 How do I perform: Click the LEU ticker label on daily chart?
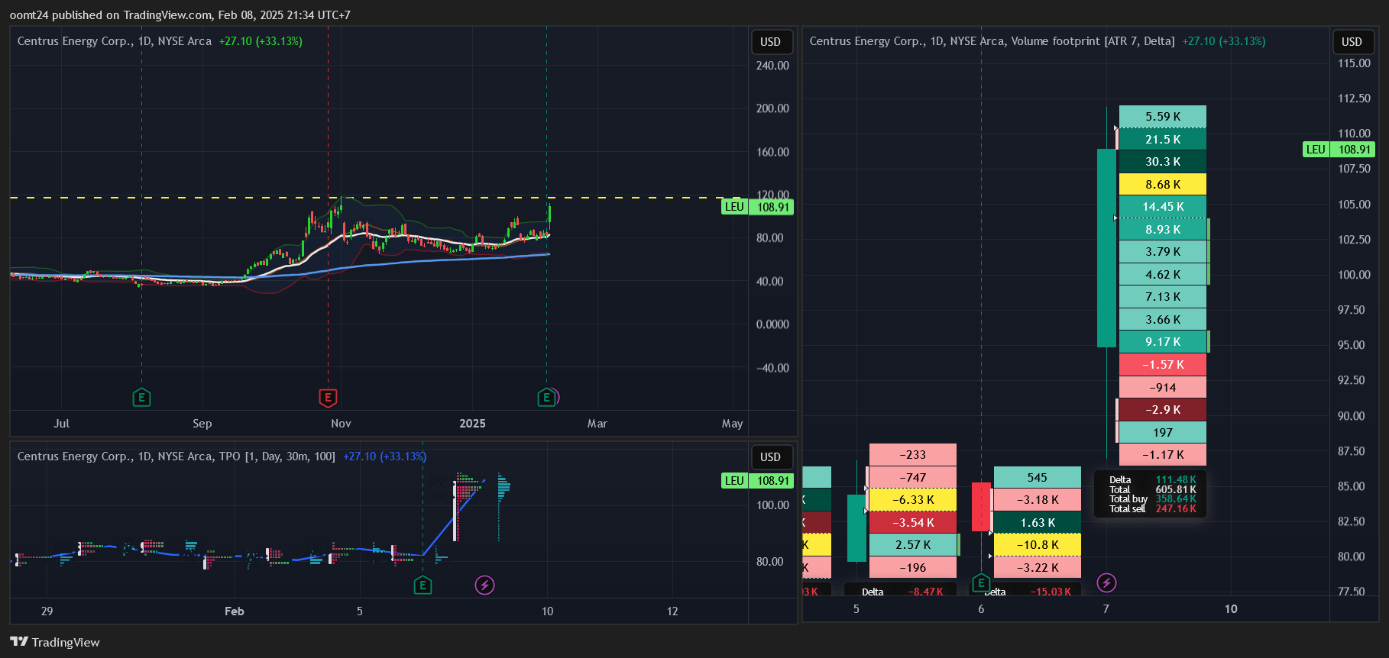(734, 207)
